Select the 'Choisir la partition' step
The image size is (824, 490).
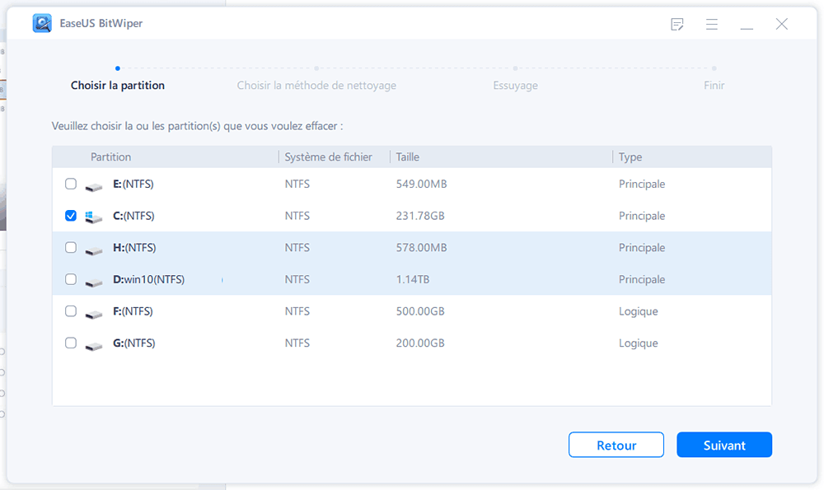pyautogui.click(x=118, y=86)
